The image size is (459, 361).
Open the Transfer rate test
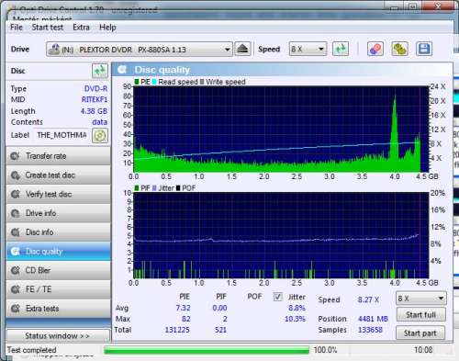tap(58, 156)
